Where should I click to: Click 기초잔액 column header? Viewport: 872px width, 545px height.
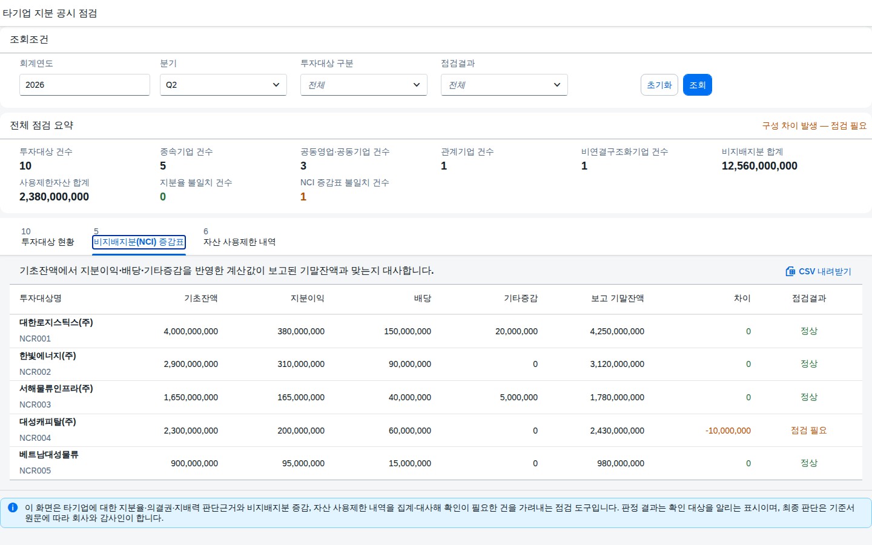(201, 299)
